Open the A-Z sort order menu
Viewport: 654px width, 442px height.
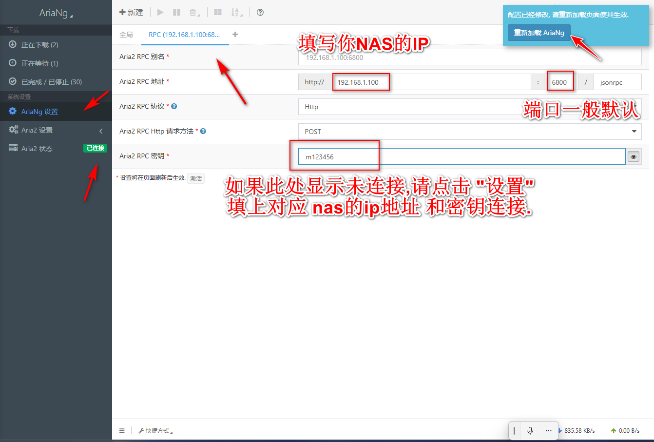pos(236,12)
